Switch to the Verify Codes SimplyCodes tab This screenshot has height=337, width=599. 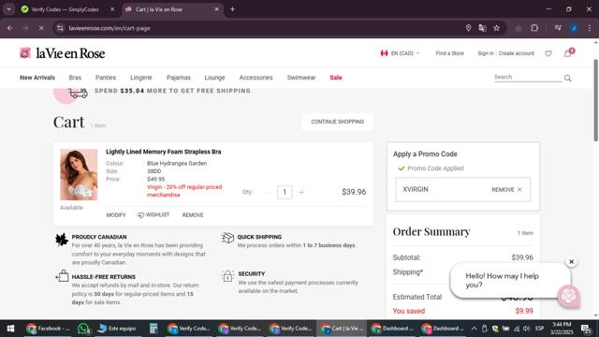pyautogui.click(x=65, y=9)
